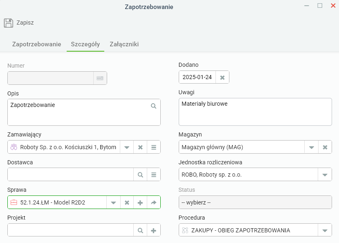Screen dimensions: 339x243
Task: Click into the Dostawca input field
Action: pos(70,175)
